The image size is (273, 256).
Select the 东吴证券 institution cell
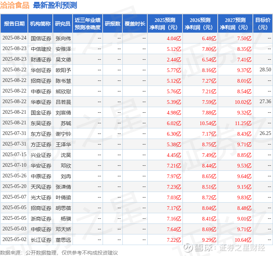click(x=41, y=123)
